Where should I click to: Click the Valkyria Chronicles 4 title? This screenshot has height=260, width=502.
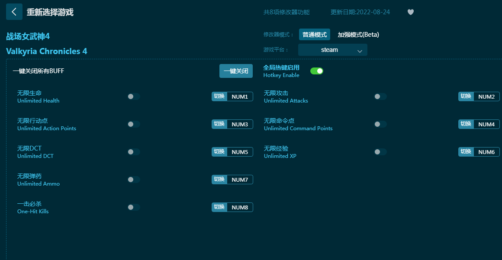46,51
